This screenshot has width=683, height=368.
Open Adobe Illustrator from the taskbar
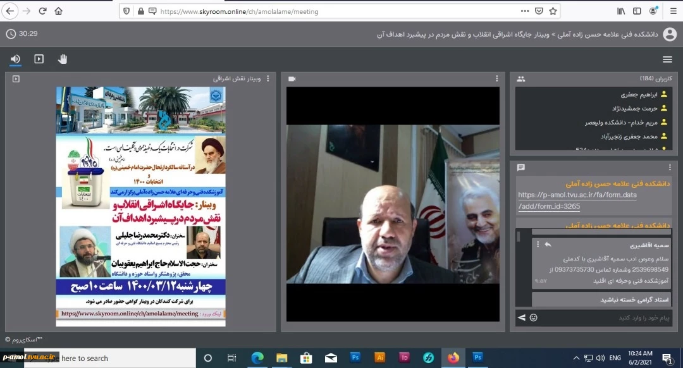[379, 357]
